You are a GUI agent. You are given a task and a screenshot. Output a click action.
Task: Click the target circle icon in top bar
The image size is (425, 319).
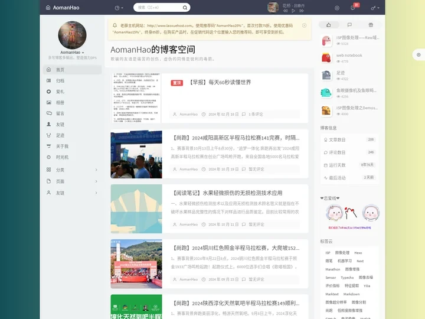point(337,8)
